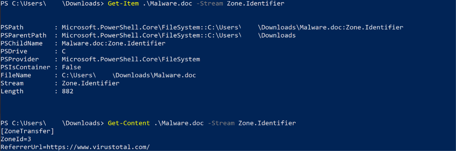Click the ReferrerUrl virustotal.com link text
The width and height of the screenshot is (456, 151).
[75, 147]
